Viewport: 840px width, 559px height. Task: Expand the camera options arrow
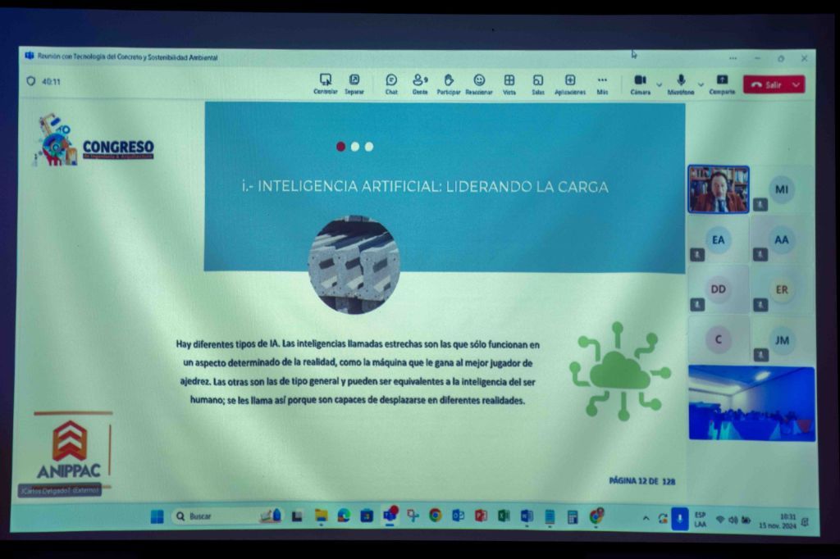(659, 84)
